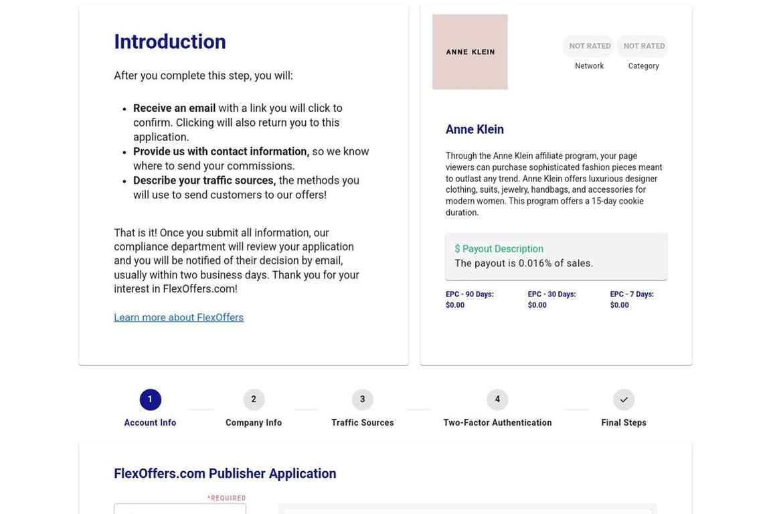The width and height of the screenshot is (771, 514).
Task: Click the Account Info step label
Action: click(150, 422)
